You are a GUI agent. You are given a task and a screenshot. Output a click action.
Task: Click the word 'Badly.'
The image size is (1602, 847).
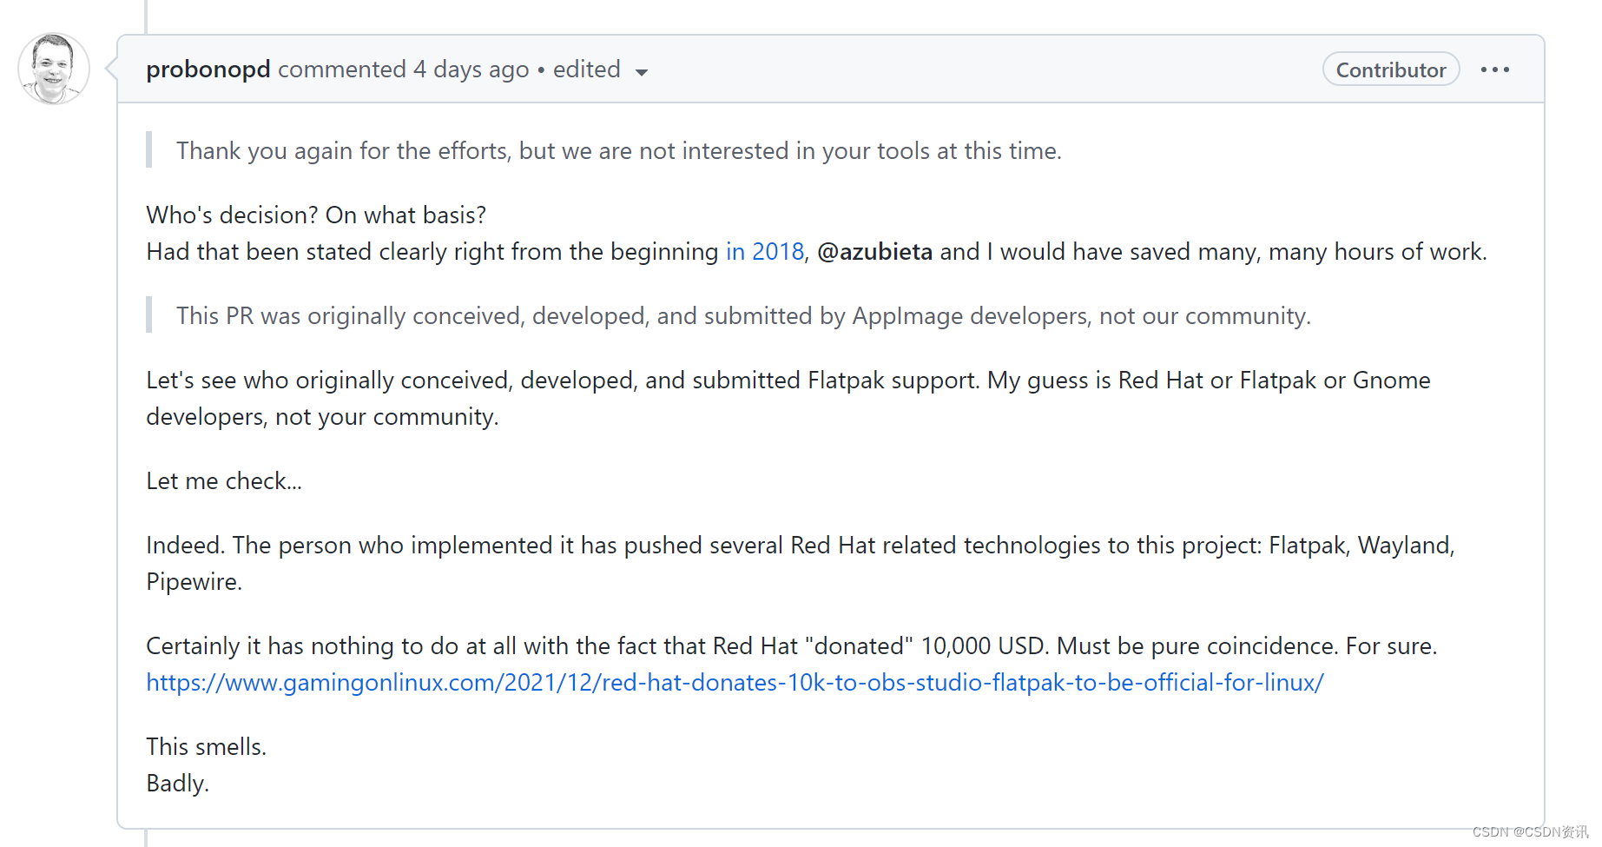point(177,784)
